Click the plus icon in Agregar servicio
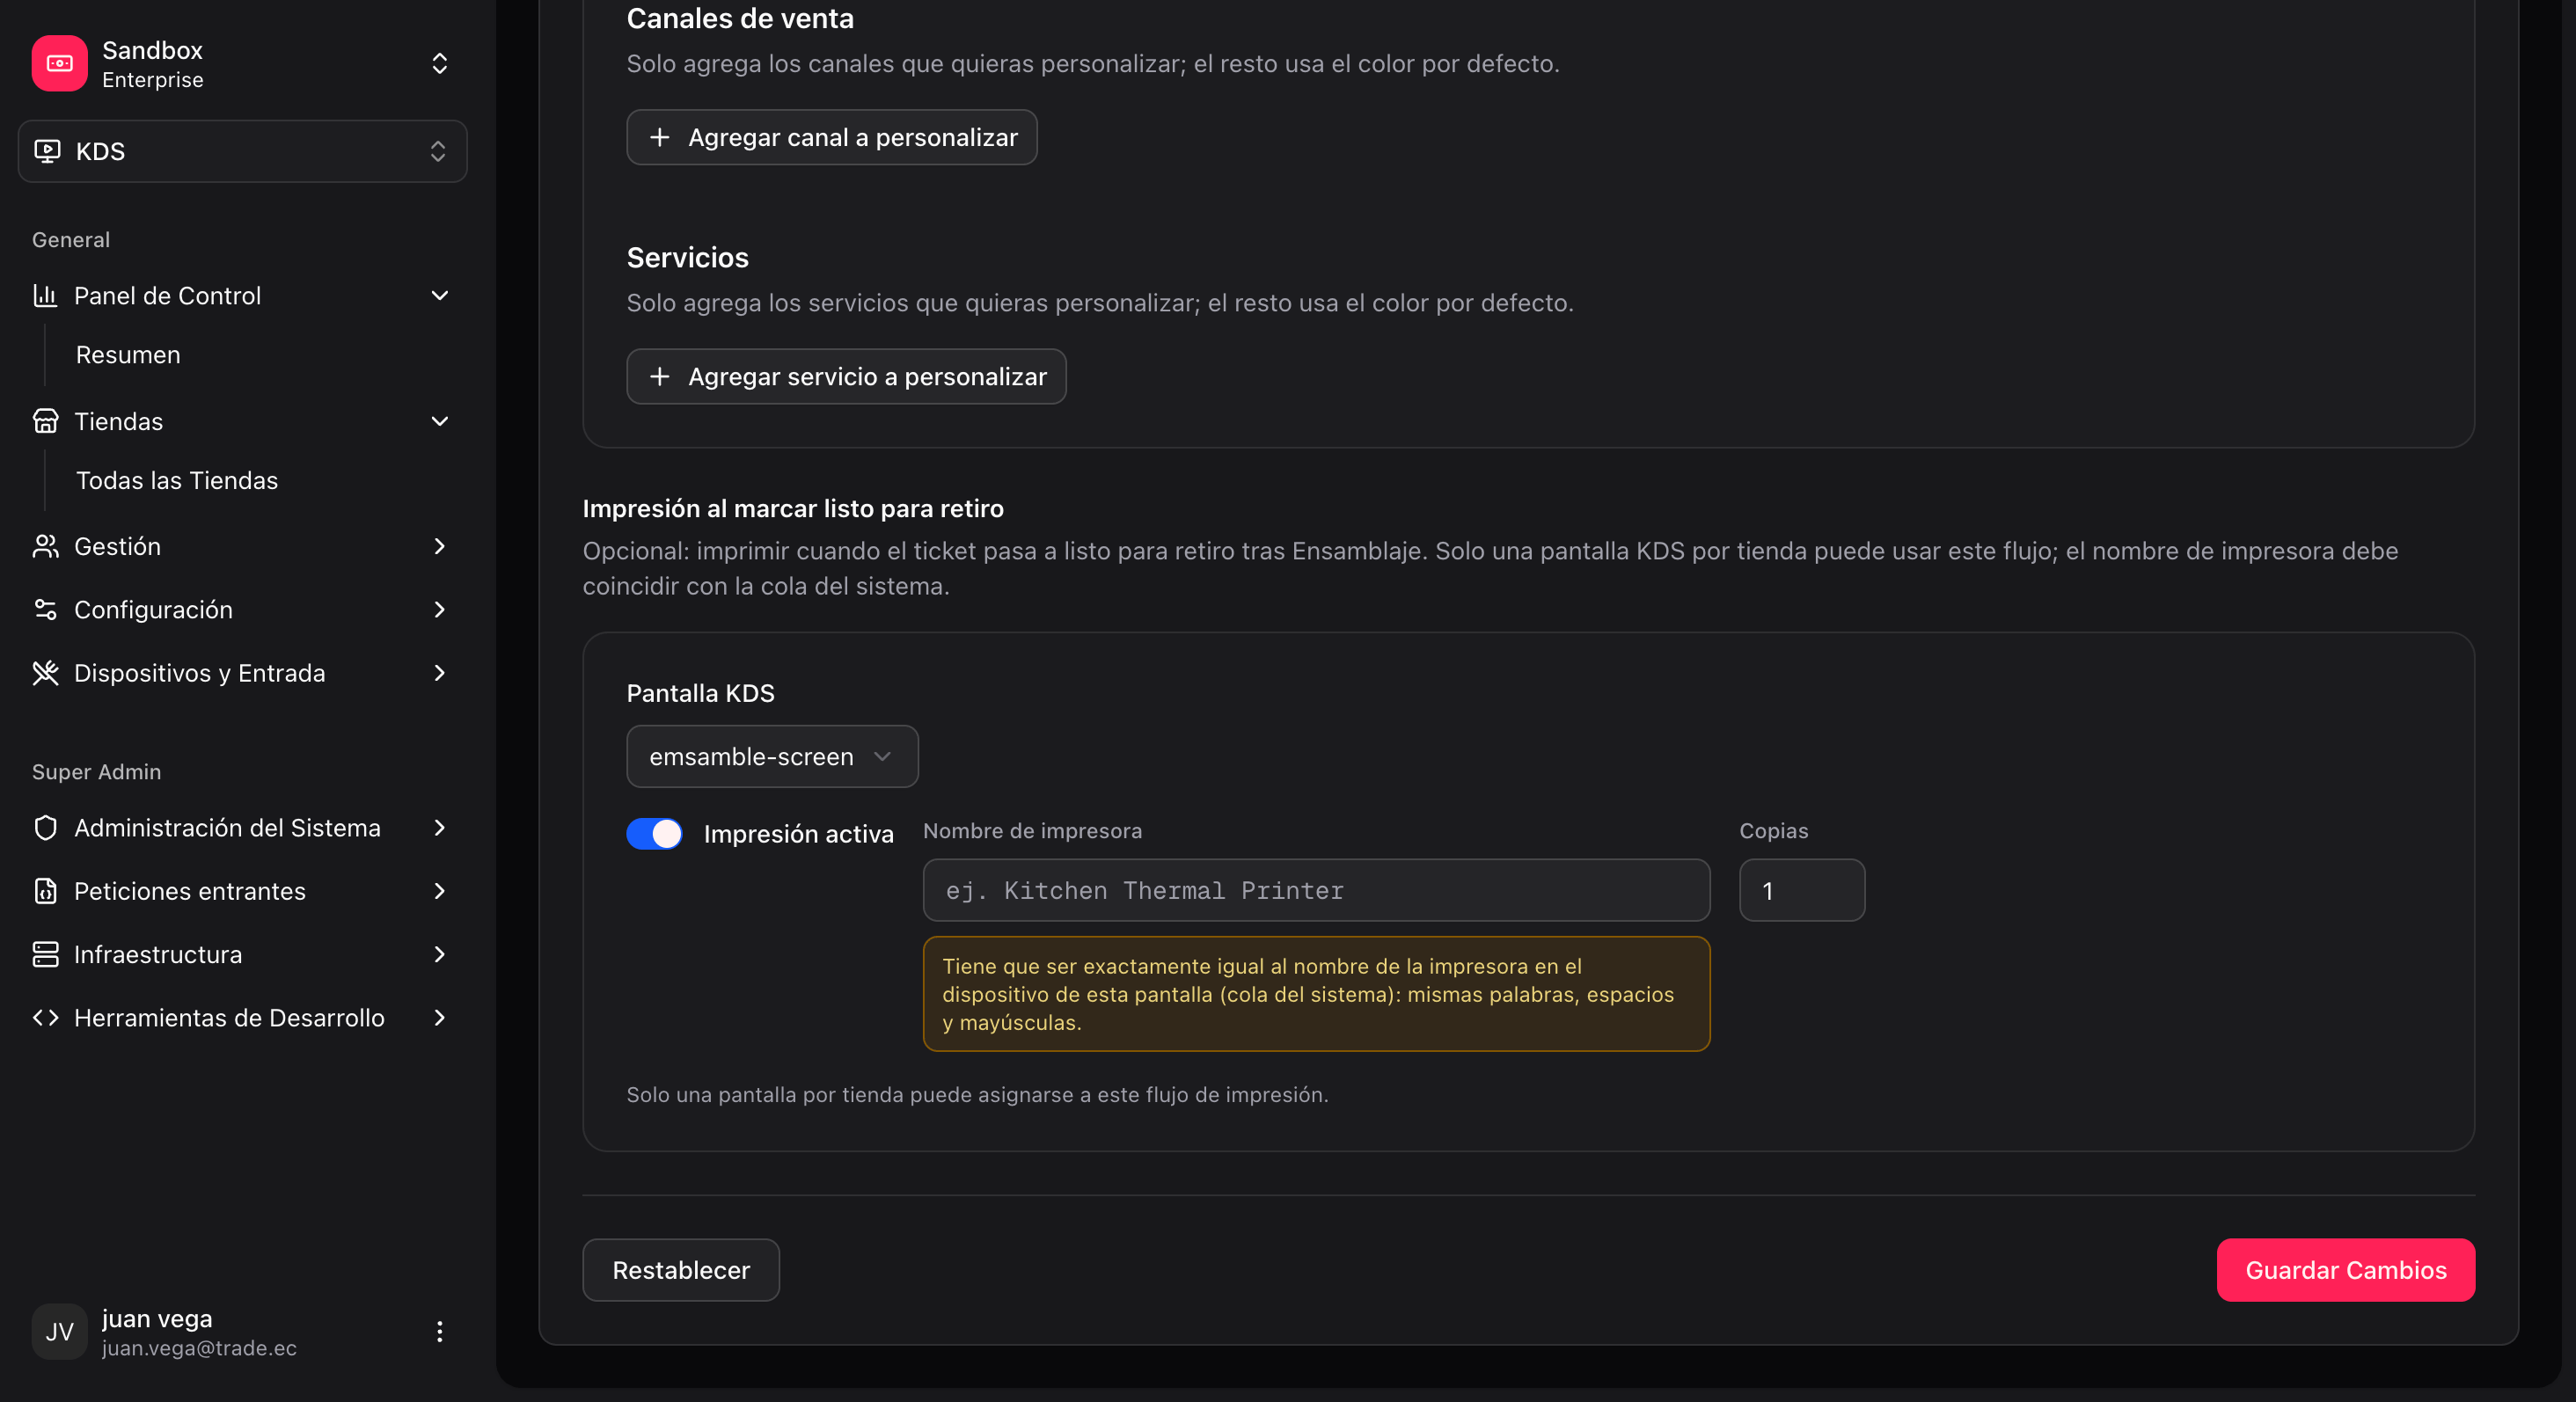 pos(659,376)
